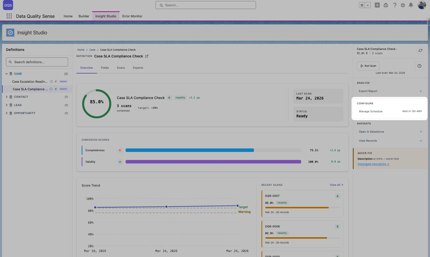This screenshot has height=257, width=430.
Task: Click the DQS logo icon
Action: pos(8,5)
